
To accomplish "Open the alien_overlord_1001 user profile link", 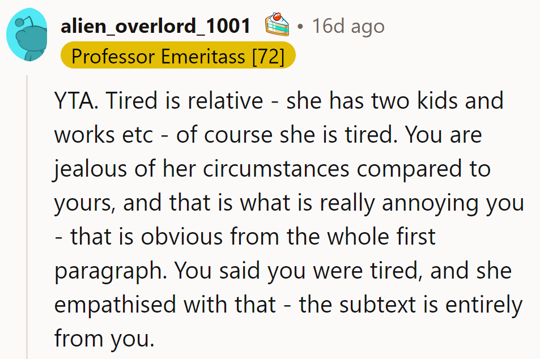I will pyautogui.click(x=155, y=25).
